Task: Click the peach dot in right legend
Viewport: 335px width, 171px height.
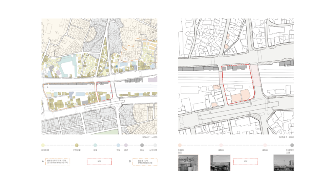Action: tap(180, 145)
